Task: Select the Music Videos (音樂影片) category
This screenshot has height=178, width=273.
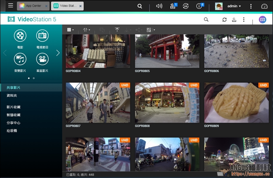Action: pos(20,59)
